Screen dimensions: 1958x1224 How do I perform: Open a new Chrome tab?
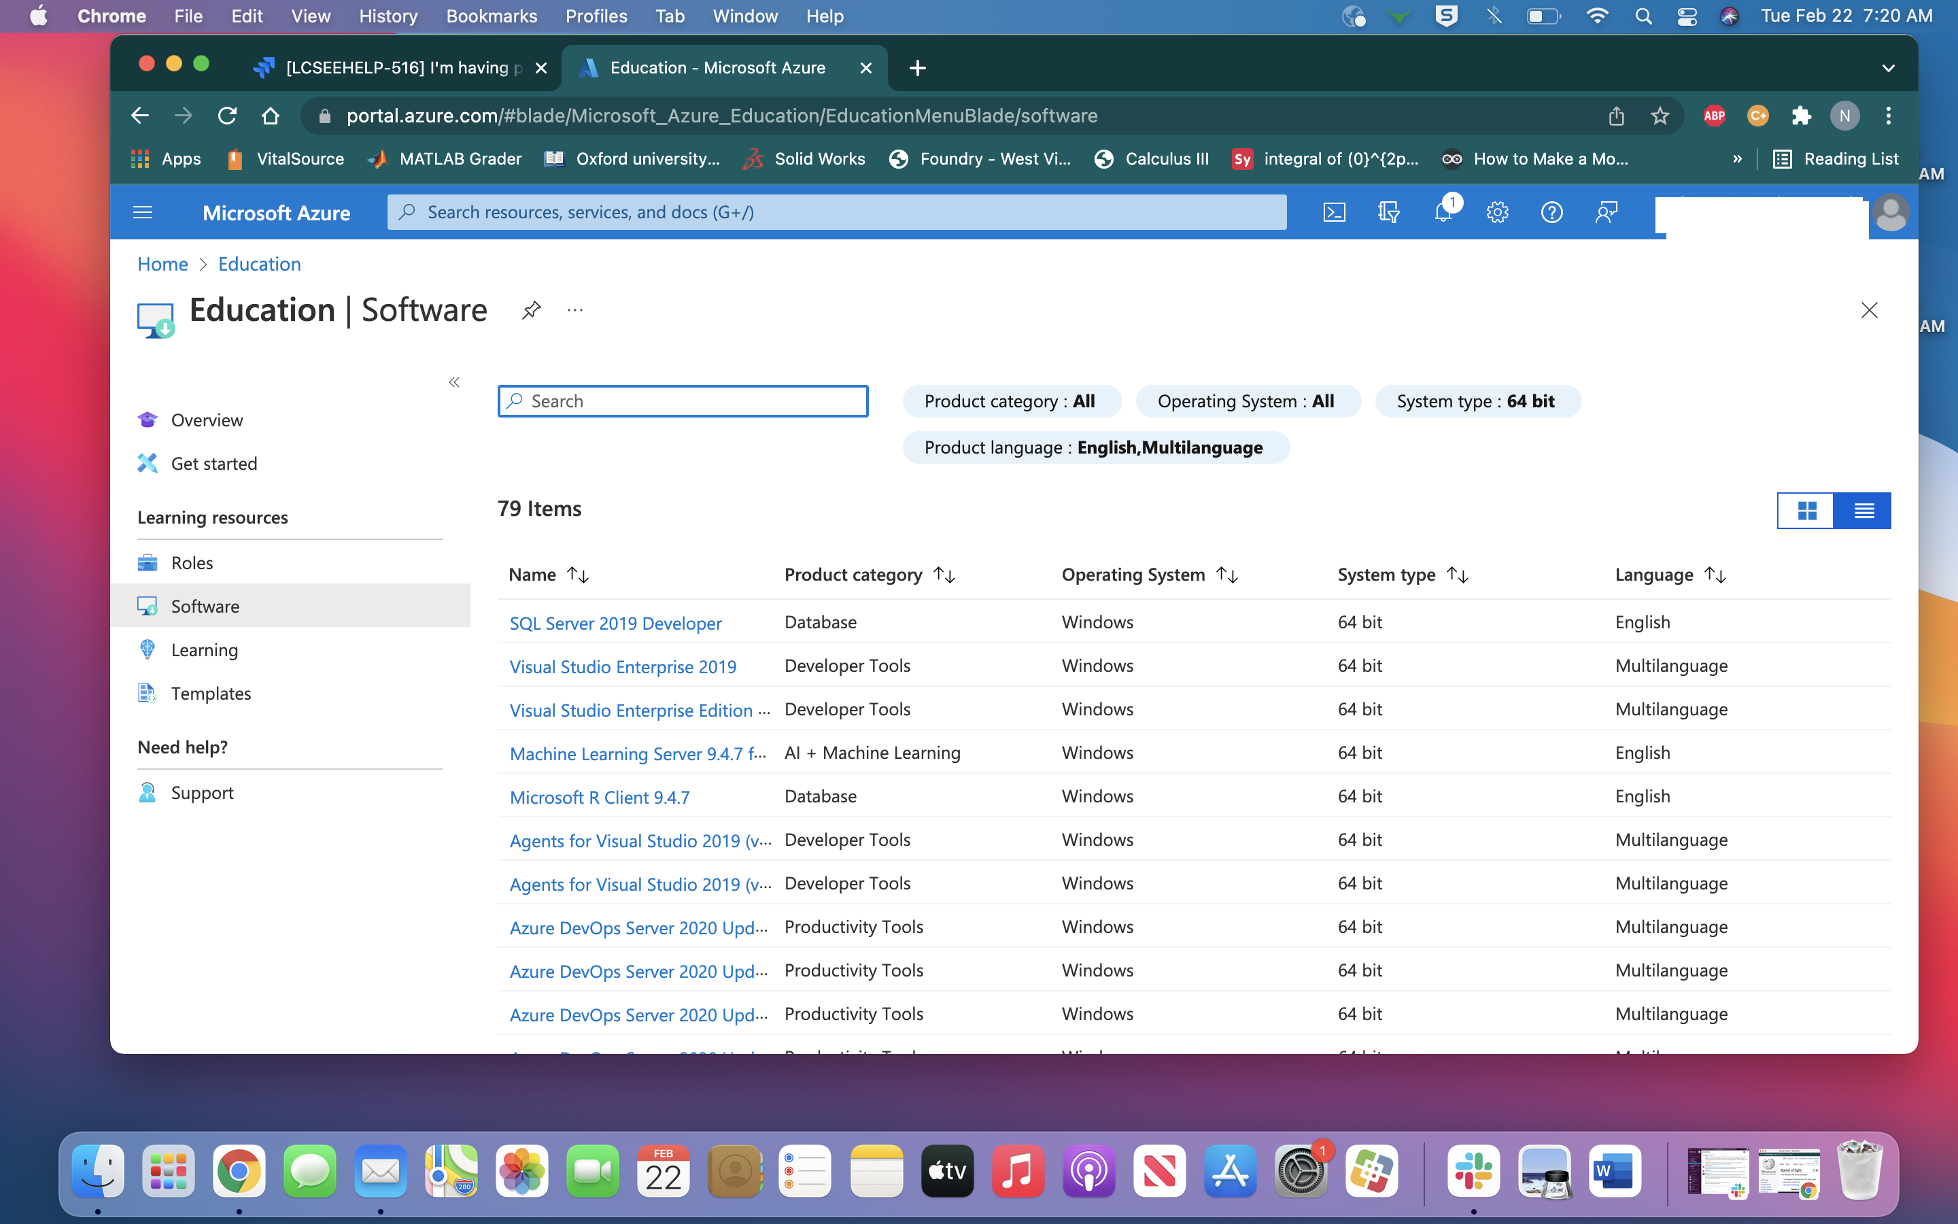tap(918, 68)
